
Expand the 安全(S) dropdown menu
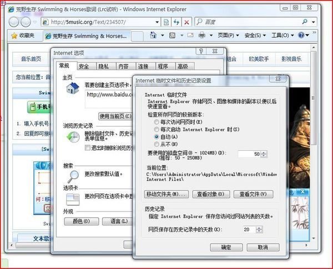(x=253, y=35)
